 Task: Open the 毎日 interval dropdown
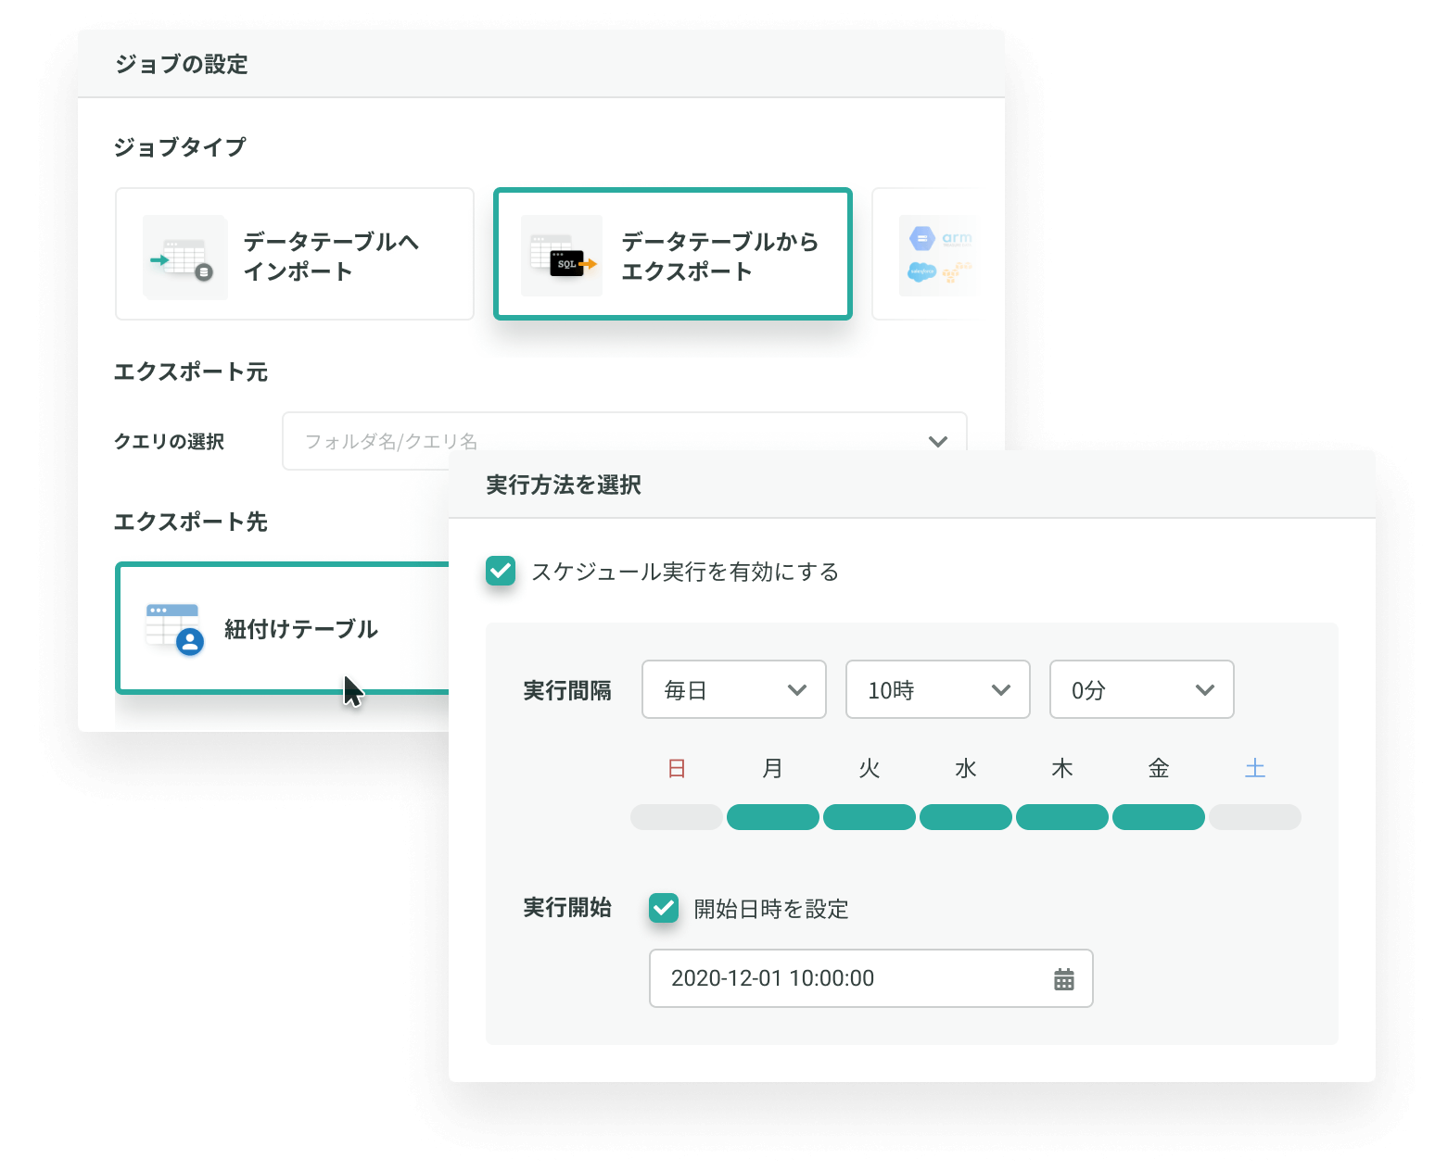[x=733, y=689]
